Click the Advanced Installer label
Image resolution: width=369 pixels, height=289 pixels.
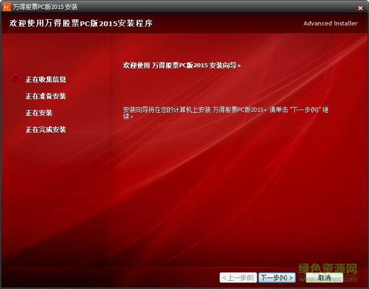click(x=330, y=23)
